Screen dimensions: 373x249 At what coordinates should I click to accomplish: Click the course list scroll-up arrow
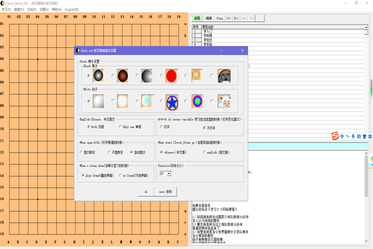point(366,27)
